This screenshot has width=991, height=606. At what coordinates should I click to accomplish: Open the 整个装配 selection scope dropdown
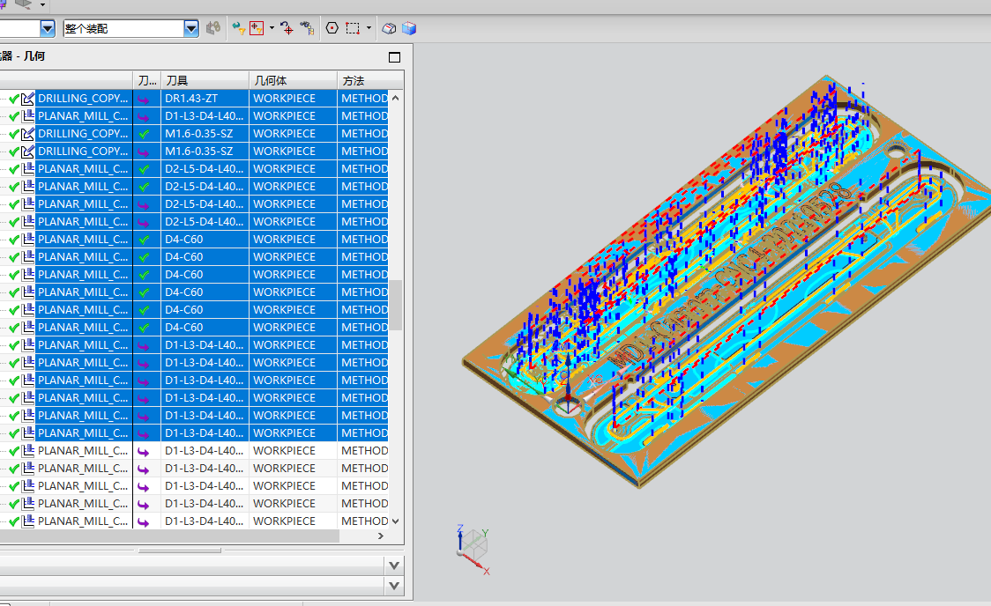(x=191, y=28)
